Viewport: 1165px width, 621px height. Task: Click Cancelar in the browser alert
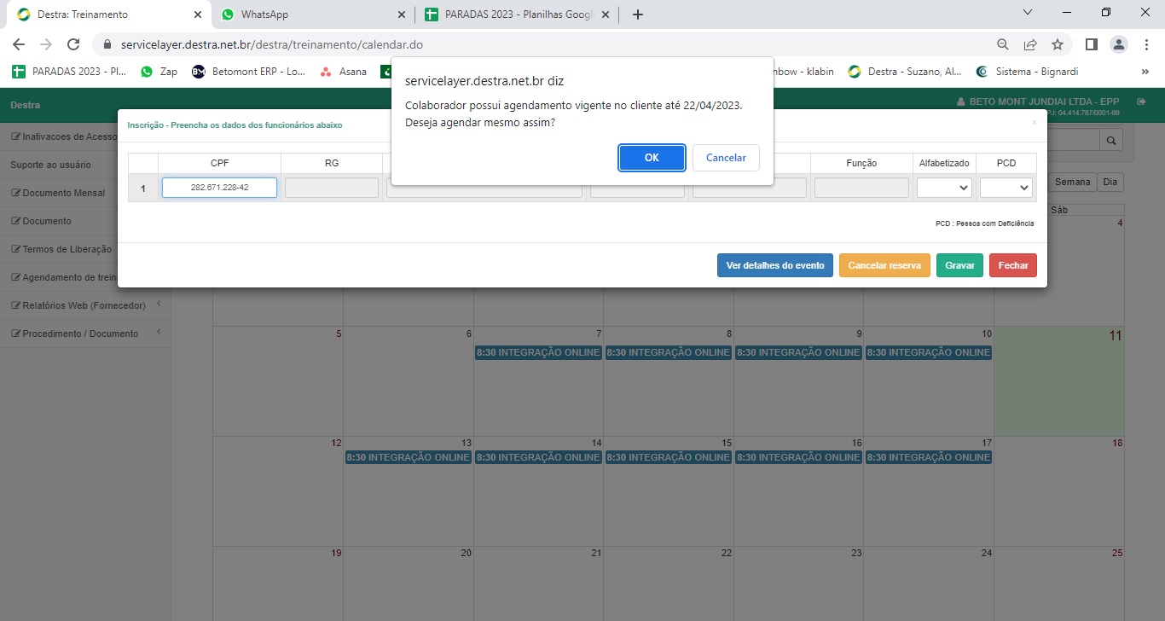tap(726, 158)
